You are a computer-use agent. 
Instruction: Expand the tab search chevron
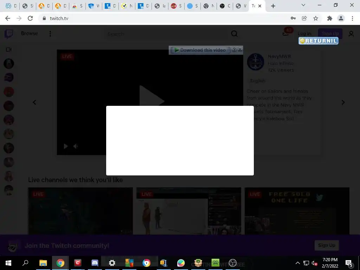click(303, 5)
